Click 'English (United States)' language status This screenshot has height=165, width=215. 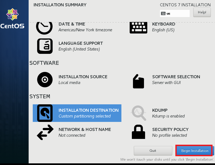point(79,49)
